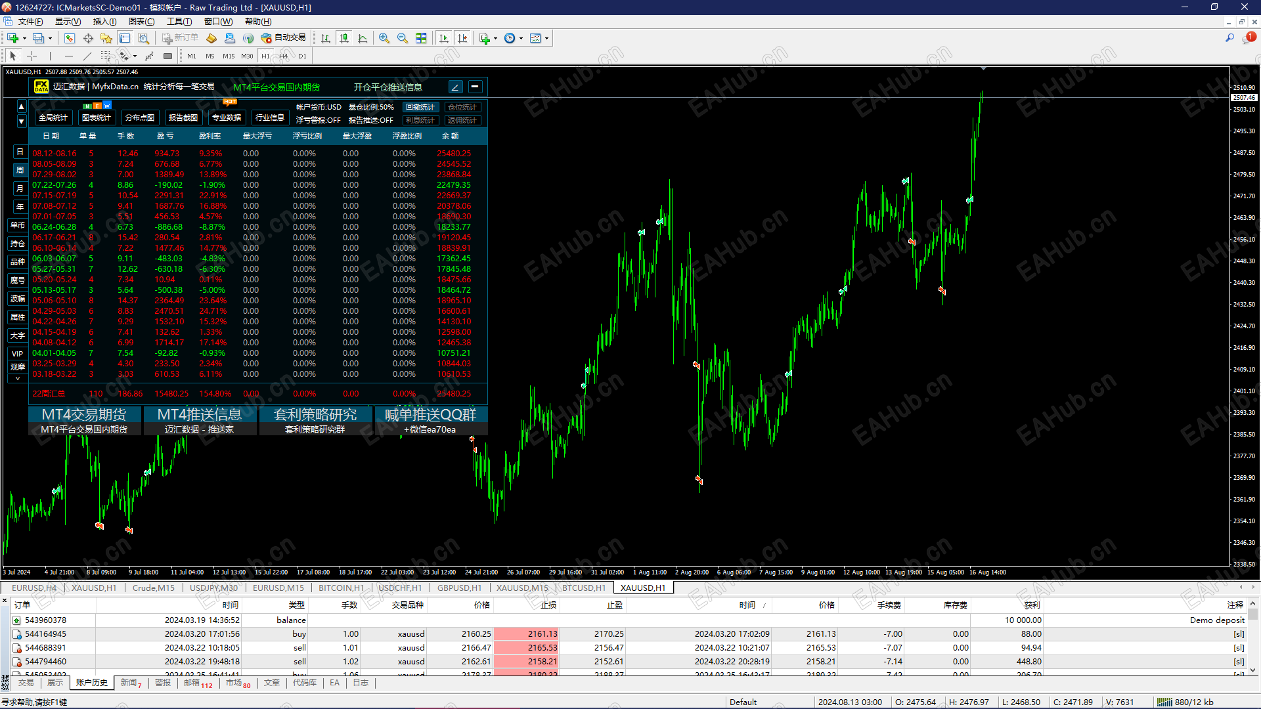Screen dimensions: 1261x709
Task: Toggle the 周 weekly period side button
Action: point(20,170)
